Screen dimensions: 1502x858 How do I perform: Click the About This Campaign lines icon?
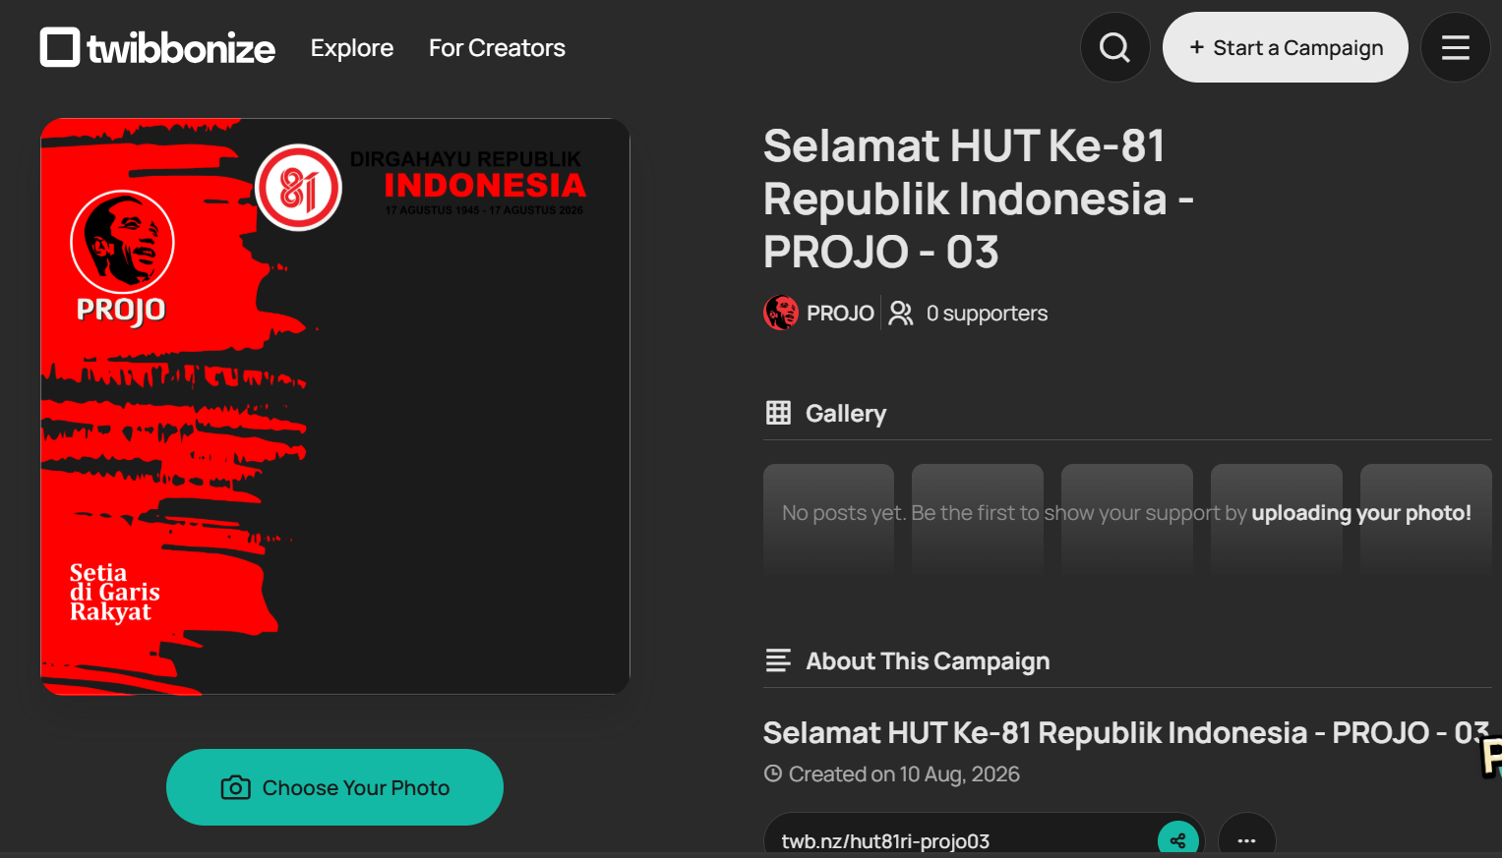click(778, 660)
